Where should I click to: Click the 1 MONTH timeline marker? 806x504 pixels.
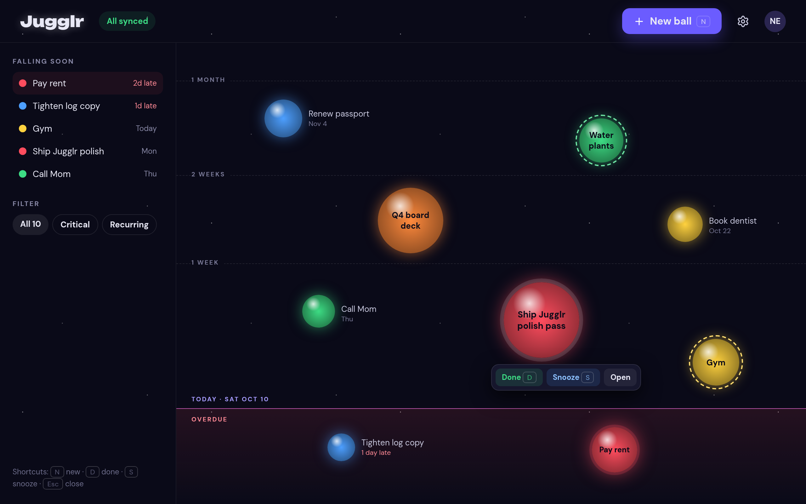(x=208, y=80)
